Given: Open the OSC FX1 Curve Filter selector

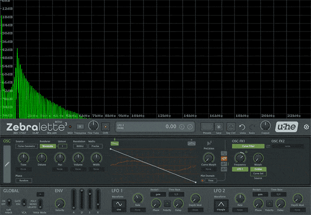Looking at the screenshot, I should point(248,146).
